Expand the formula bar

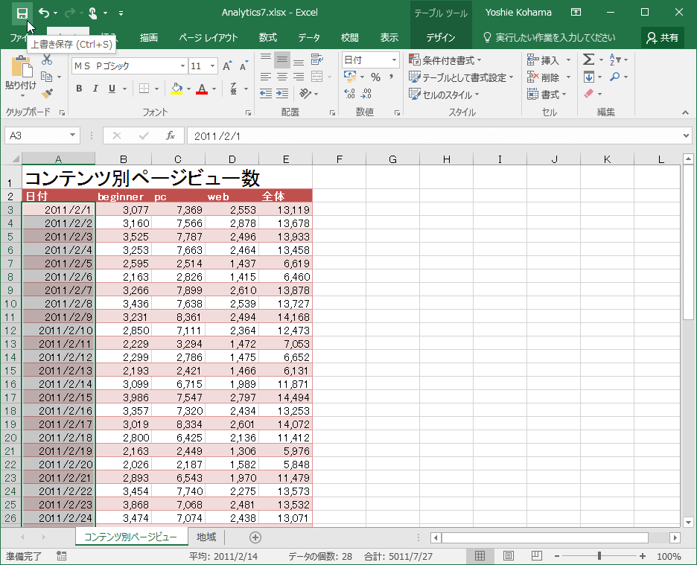pos(687,135)
